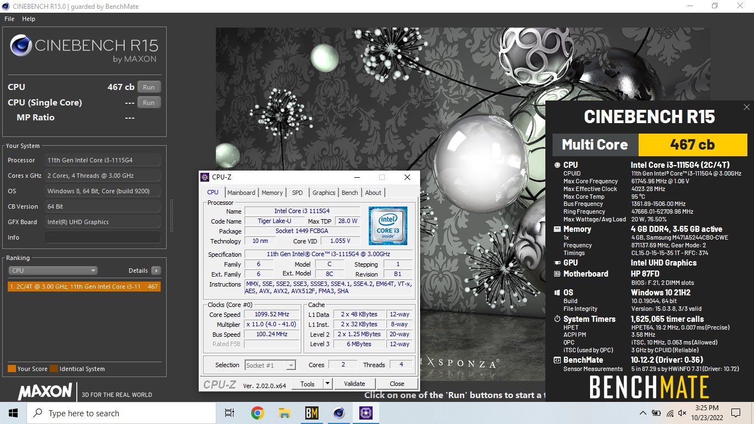Image resolution: width=754 pixels, height=424 pixels.
Task: Switch to the SPD tab in CPU-Z
Action: (x=298, y=193)
